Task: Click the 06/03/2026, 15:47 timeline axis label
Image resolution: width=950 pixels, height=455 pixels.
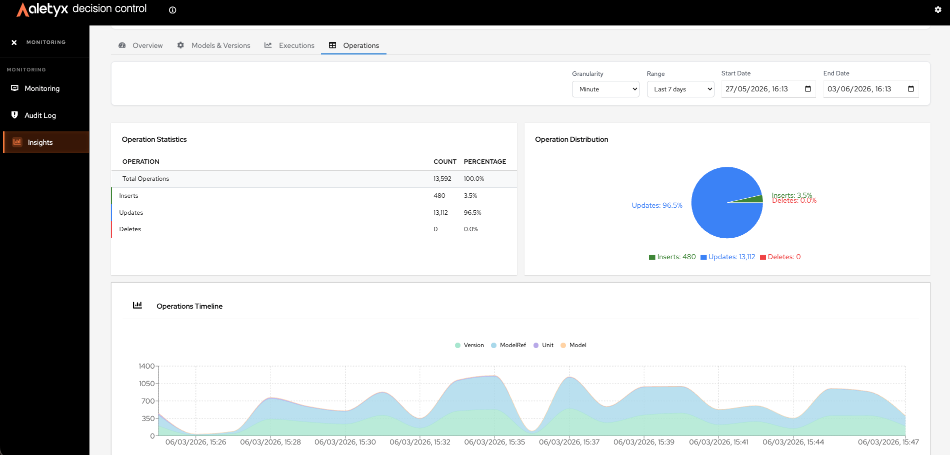Action: coord(888,442)
